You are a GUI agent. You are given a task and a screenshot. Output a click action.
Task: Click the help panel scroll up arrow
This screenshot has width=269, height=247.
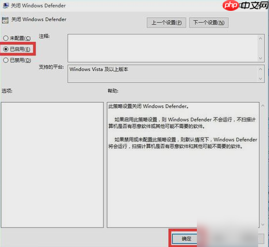click(263, 105)
